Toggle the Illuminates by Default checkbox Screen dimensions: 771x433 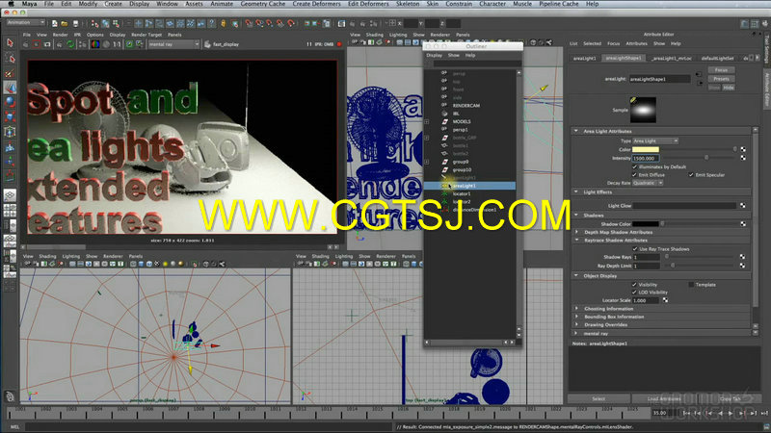(634, 166)
